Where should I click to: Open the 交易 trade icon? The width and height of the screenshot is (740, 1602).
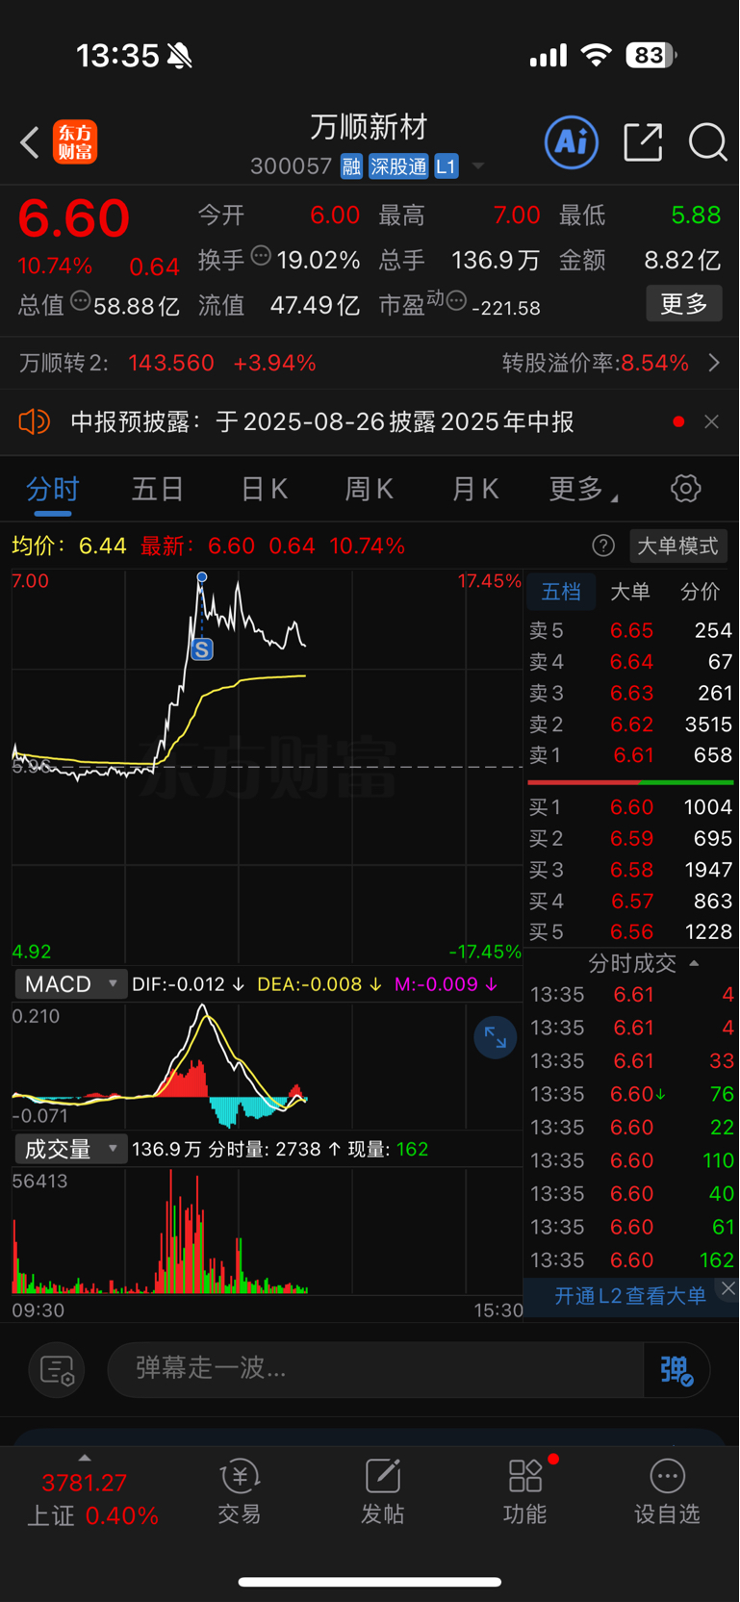click(x=240, y=1491)
